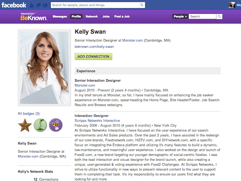
Task: Open Facebook notifications globe icon
Action: [45, 5]
